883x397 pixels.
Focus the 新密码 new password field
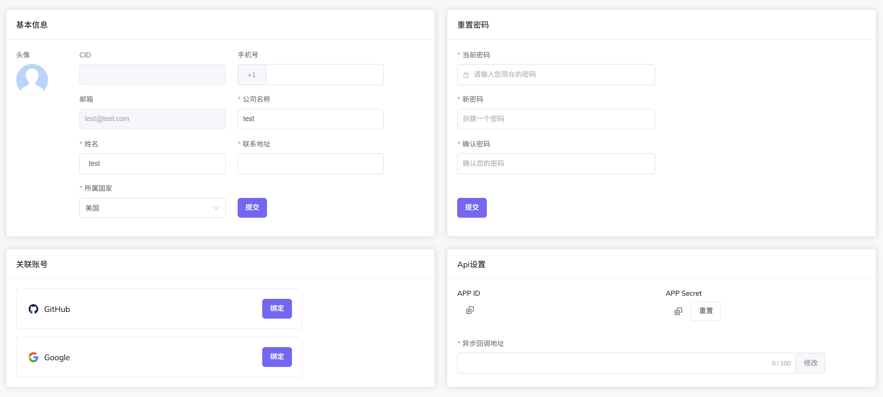(x=555, y=119)
